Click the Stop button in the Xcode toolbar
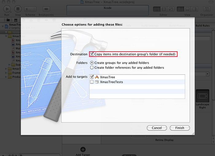 (18, 9)
